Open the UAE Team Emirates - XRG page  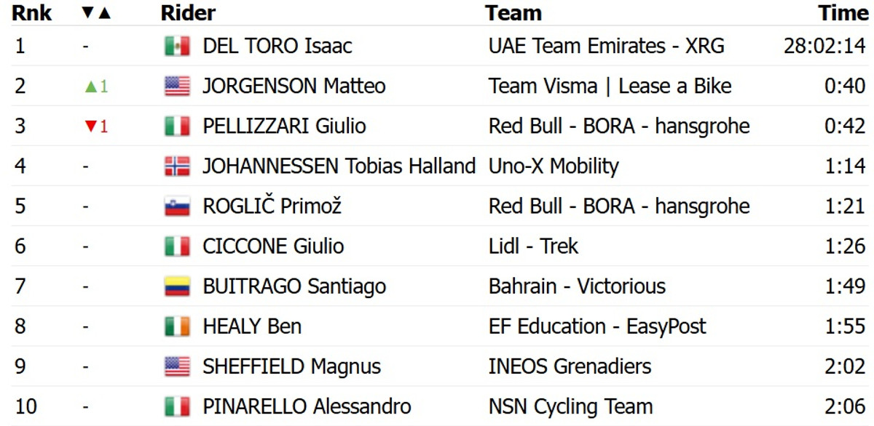pos(606,47)
